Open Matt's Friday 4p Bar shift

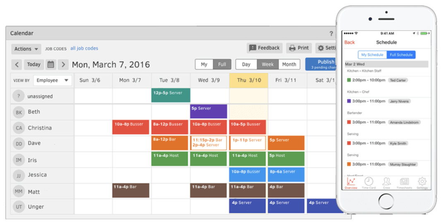pos(286,190)
